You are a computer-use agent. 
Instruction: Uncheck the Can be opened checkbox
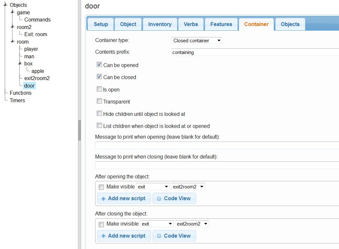click(99, 65)
